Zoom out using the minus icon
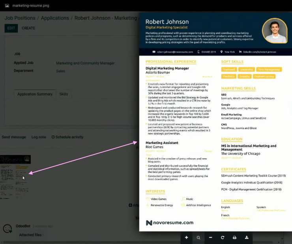The width and height of the screenshot is (292, 244). 210,237
